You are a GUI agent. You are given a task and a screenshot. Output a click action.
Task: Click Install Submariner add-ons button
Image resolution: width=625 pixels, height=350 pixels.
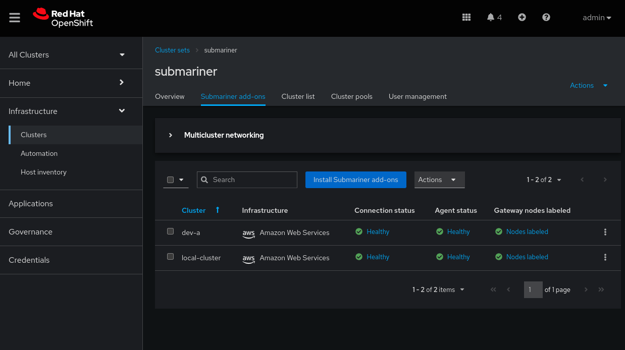tap(355, 180)
